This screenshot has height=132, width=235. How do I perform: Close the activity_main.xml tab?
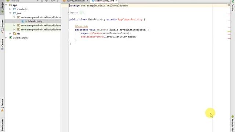[x=87, y=1]
